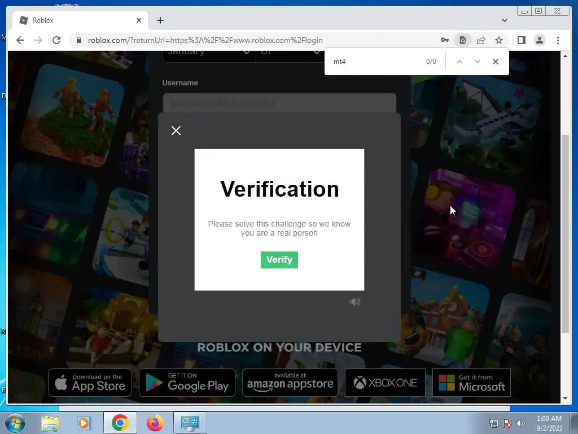Click the address bar URL

[x=205, y=40]
